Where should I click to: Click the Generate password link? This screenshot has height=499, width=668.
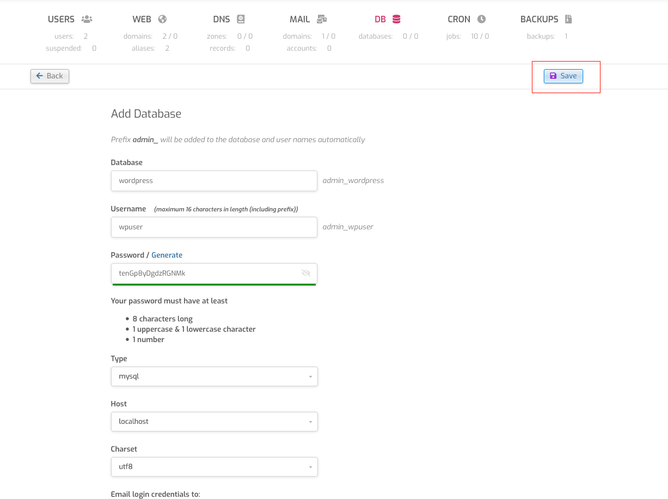(x=167, y=255)
